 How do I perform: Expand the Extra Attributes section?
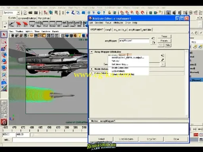[92, 73]
